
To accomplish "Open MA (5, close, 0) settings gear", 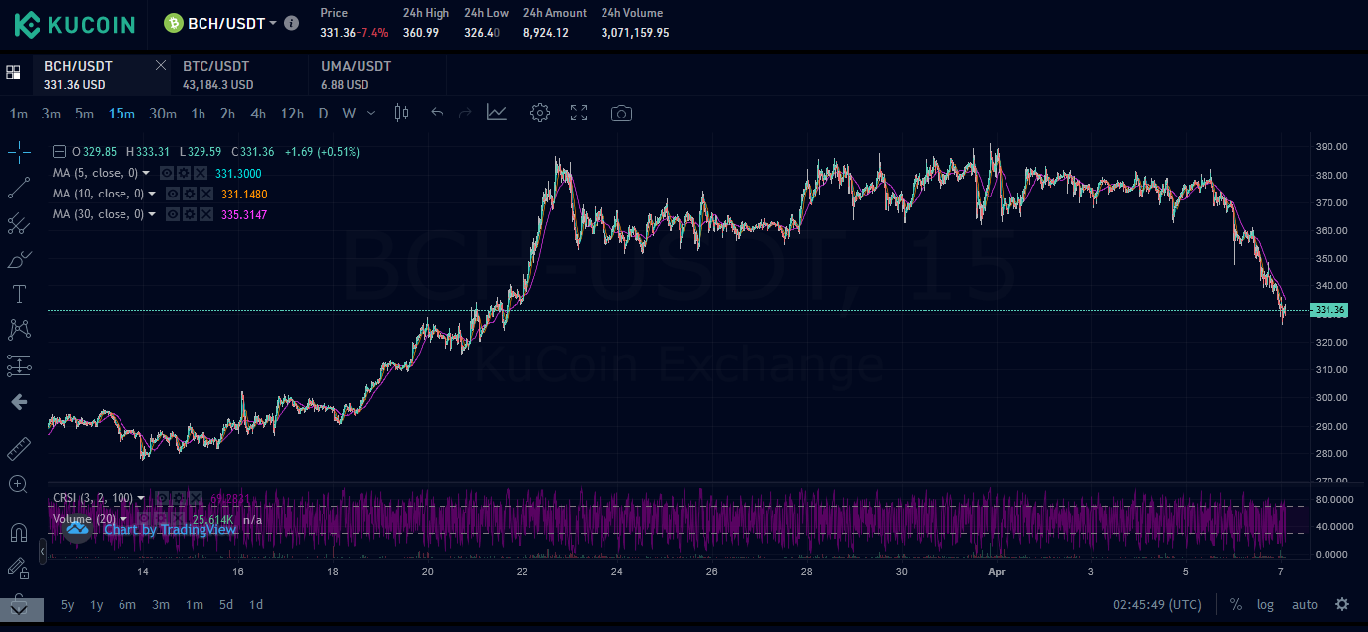I will (x=184, y=173).
